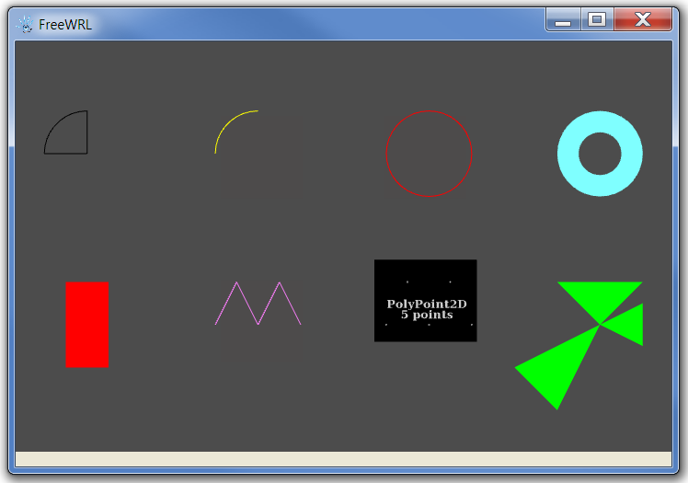Click inside the red circle's center

[429, 154]
